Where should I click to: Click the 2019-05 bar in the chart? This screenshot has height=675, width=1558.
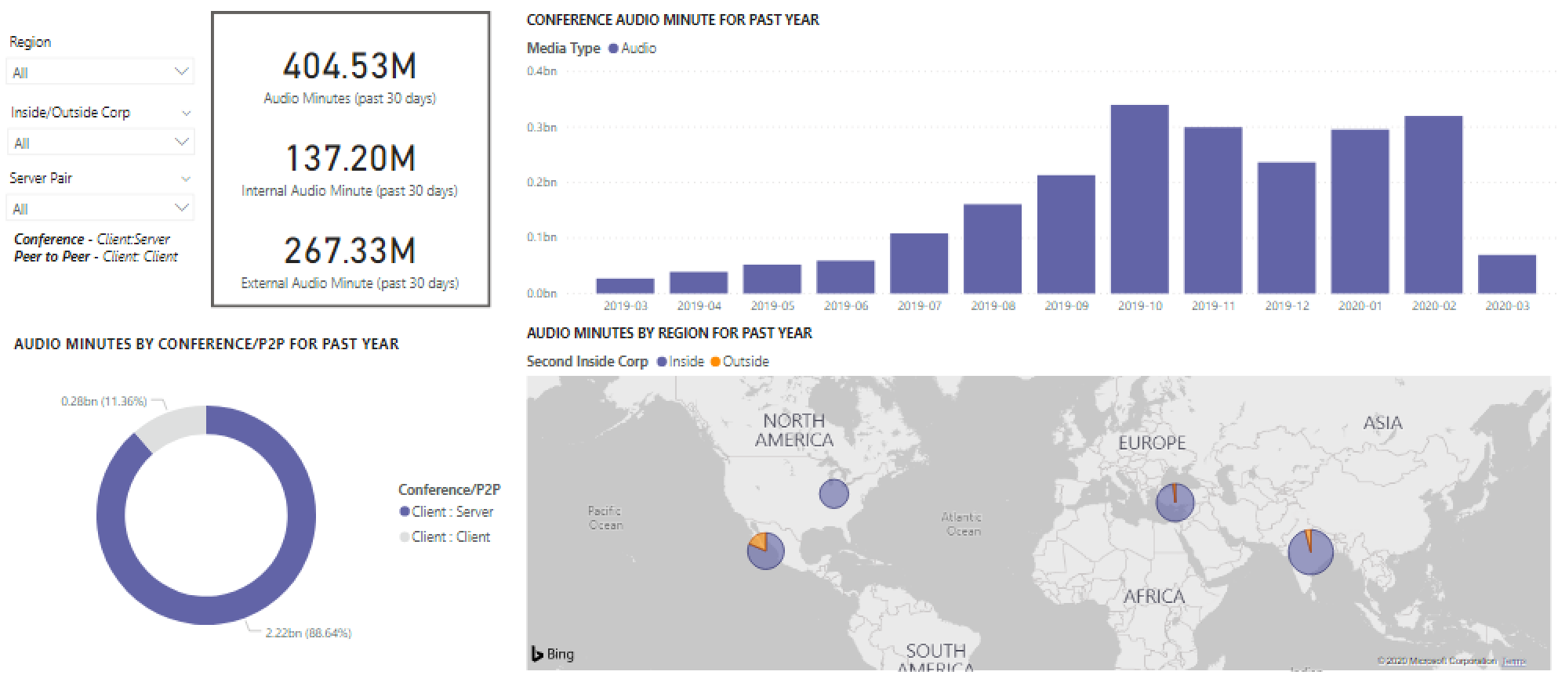click(x=772, y=279)
